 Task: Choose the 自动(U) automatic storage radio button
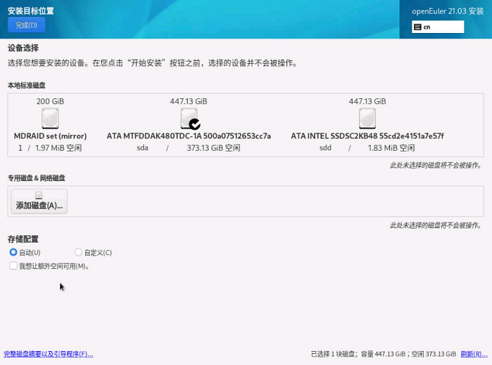(13, 252)
